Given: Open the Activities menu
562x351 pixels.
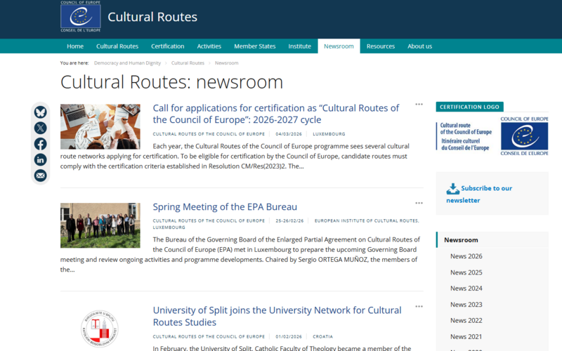Looking at the screenshot, I should pyautogui.click(x=209, y=46).
